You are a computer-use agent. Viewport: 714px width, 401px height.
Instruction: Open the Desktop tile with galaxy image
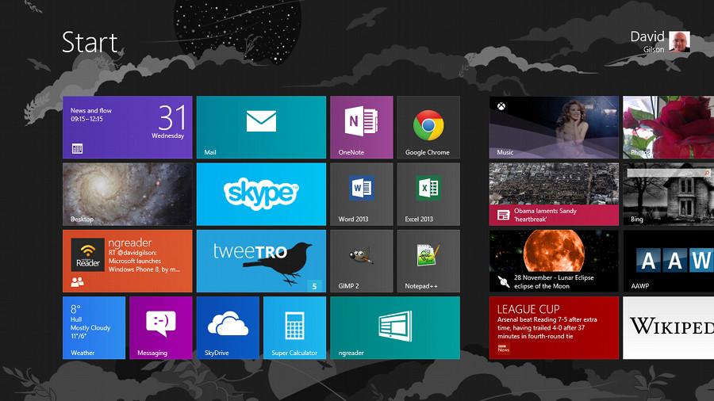128,194
